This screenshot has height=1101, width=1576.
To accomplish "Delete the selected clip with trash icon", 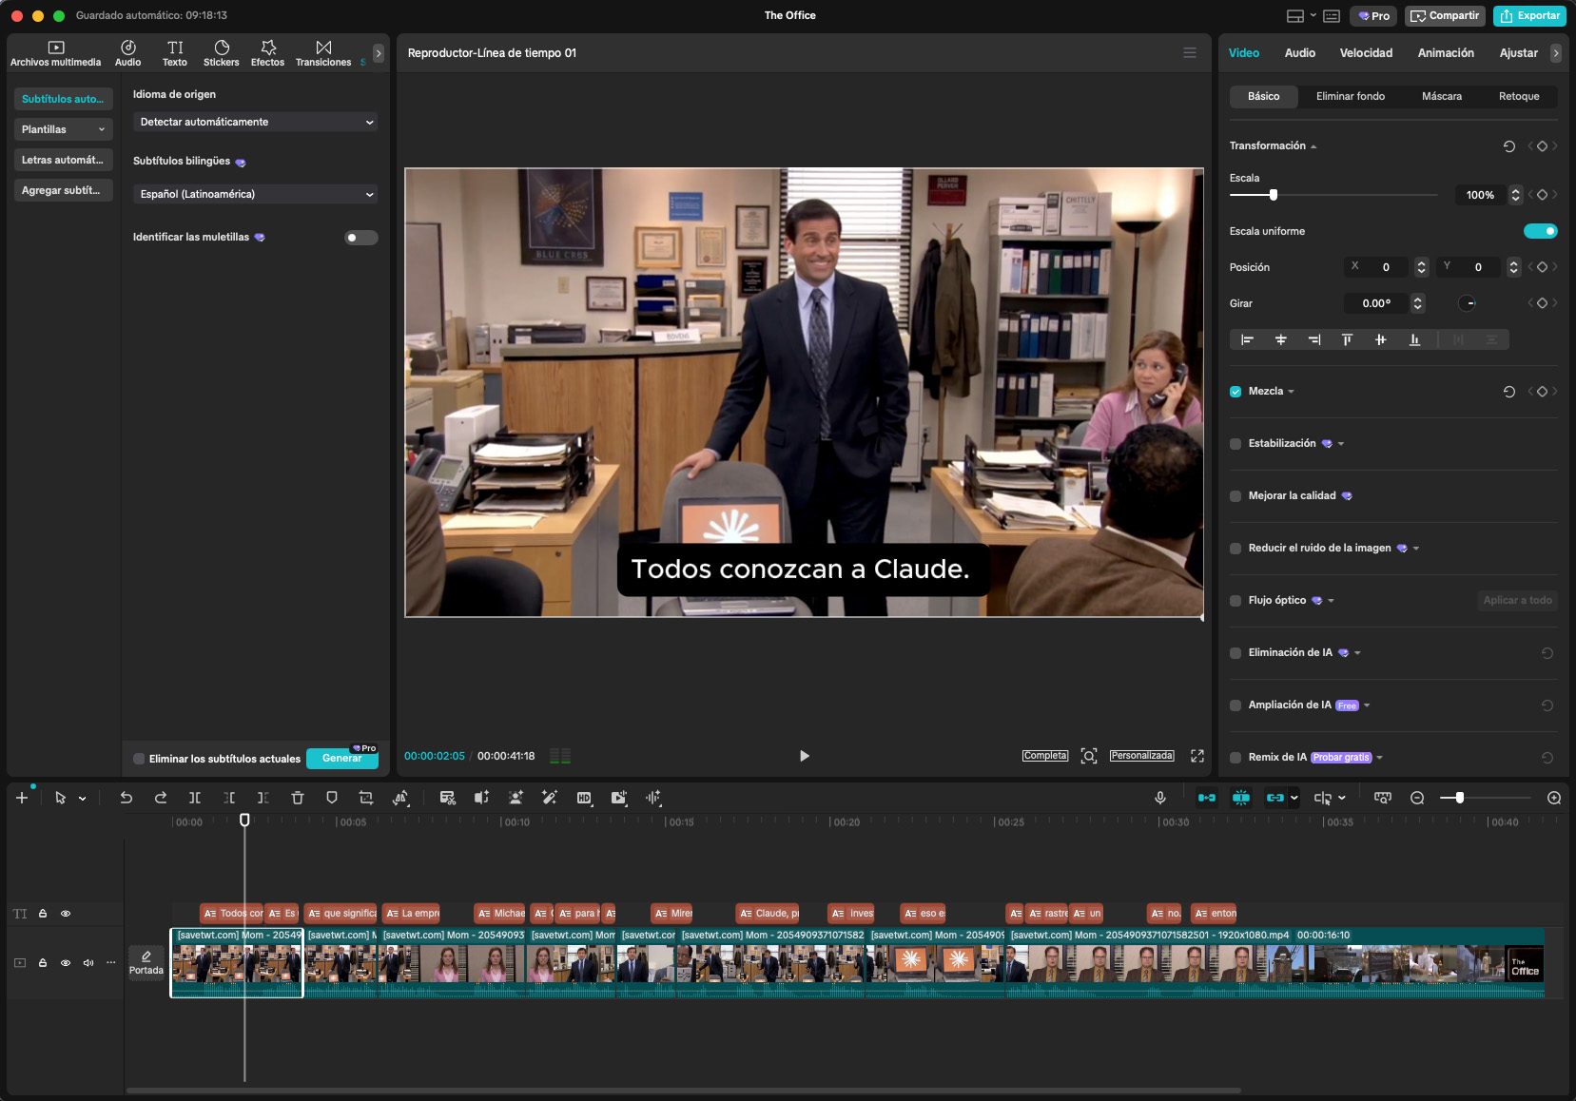I will [298, 798].
